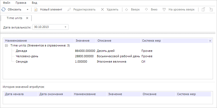This screenshot has height=108, width=217.
Task: Click the Вверх arrow icon
Action: [127, 9]
